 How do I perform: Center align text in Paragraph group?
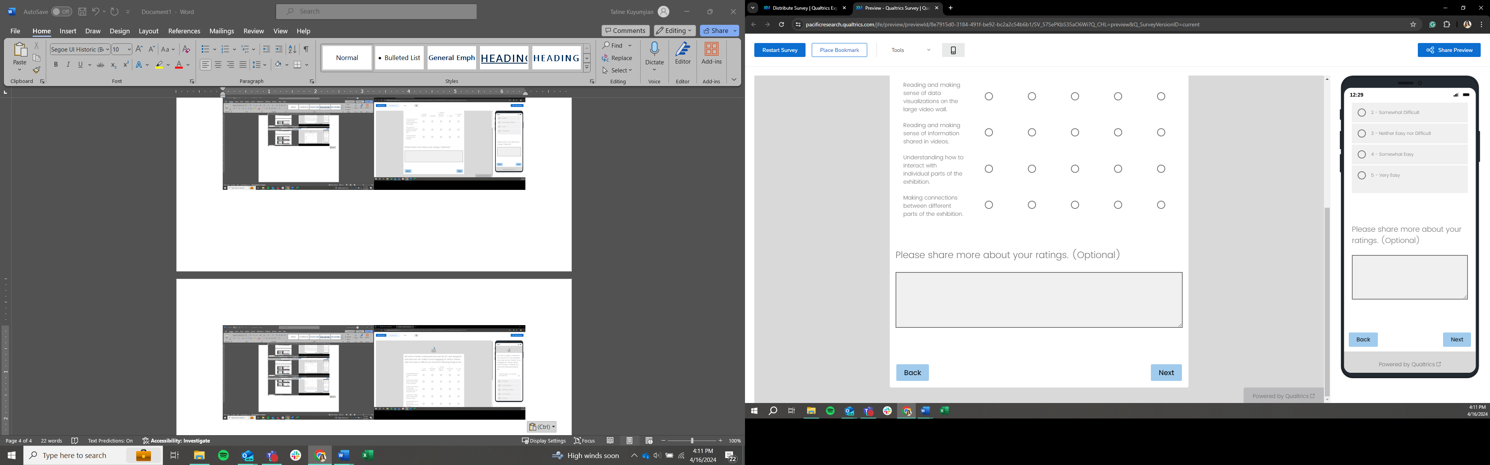(218, 65)
